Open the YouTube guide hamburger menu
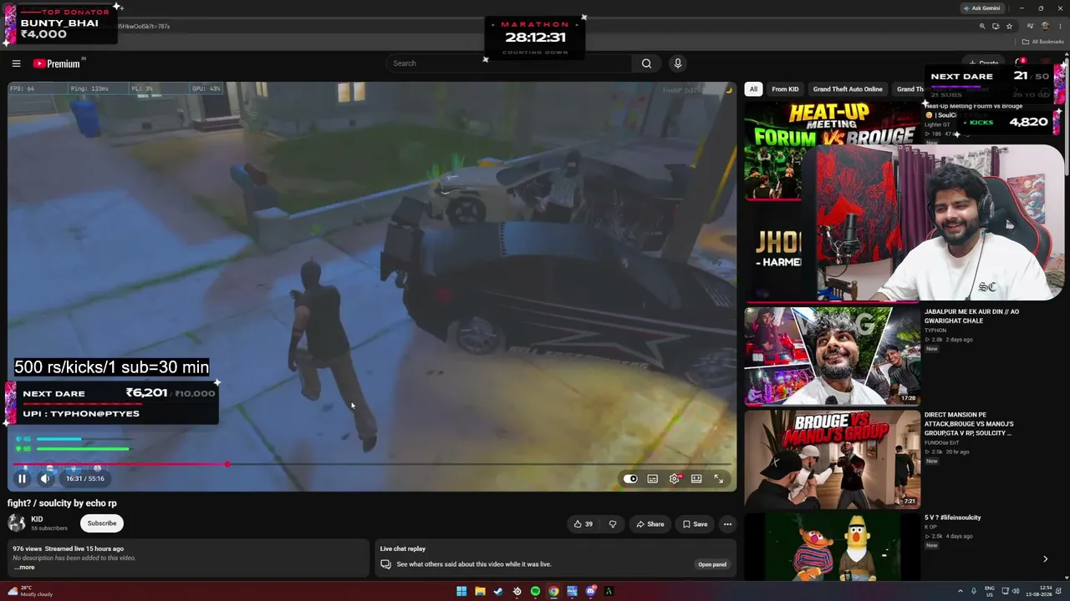1070x601 pixels. 16,63
